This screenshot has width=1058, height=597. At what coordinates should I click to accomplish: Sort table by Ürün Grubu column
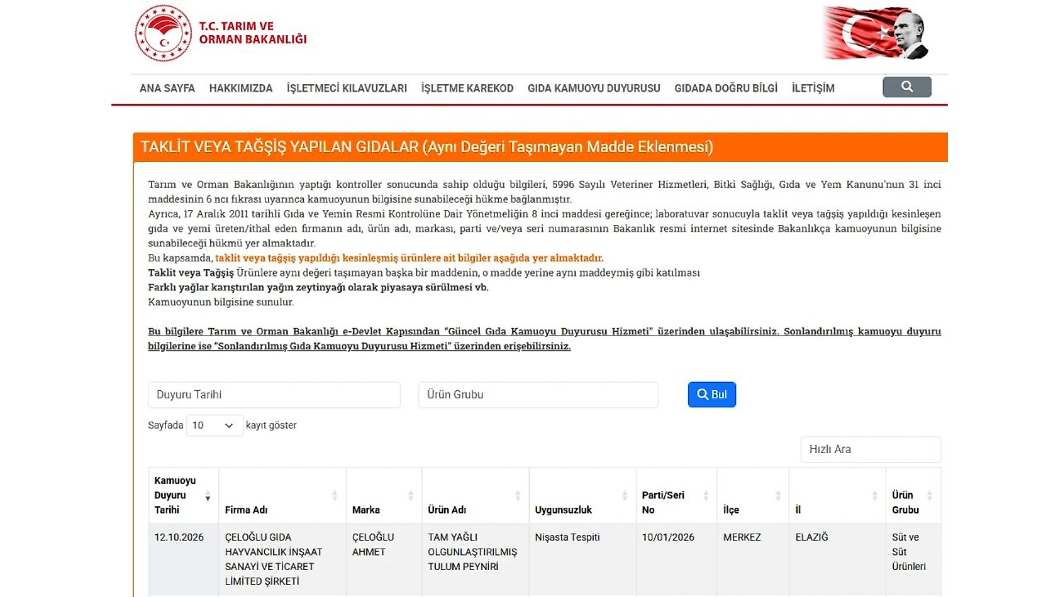pos(930,495)
